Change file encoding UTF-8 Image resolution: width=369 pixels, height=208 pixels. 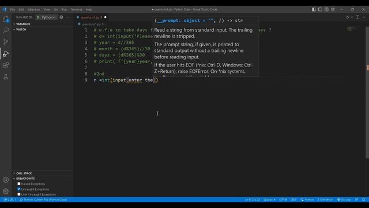point(283,199)
